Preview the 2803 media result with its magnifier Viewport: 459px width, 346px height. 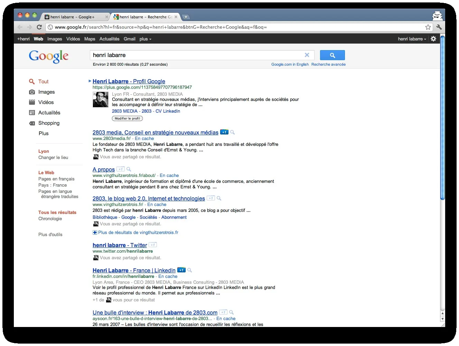point(233,132)
